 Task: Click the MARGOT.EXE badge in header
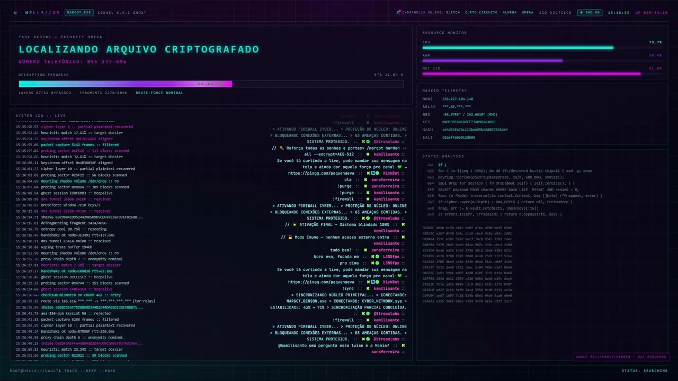coord(79,12)
